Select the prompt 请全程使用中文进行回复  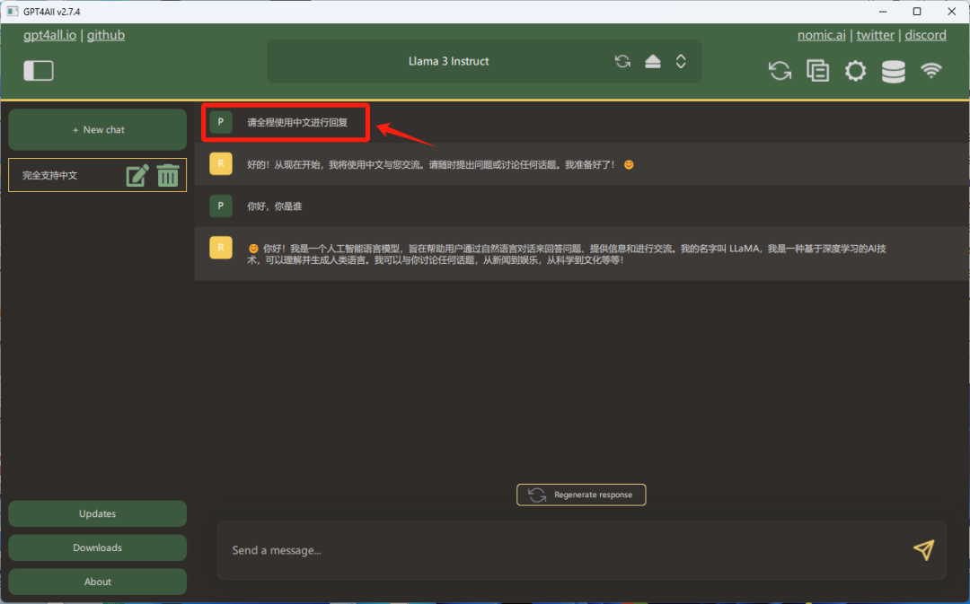click(297, 122)
